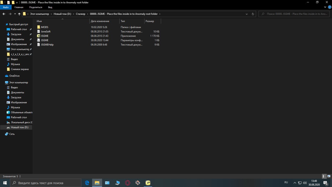Sort by Тип column header
The width and height of the screenshot is (332, 187).
click(132, 21)
